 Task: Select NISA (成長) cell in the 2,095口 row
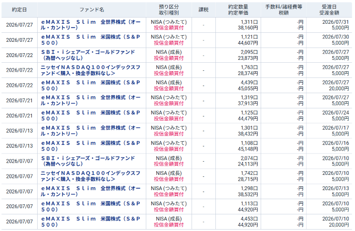[x=169, y=52]
